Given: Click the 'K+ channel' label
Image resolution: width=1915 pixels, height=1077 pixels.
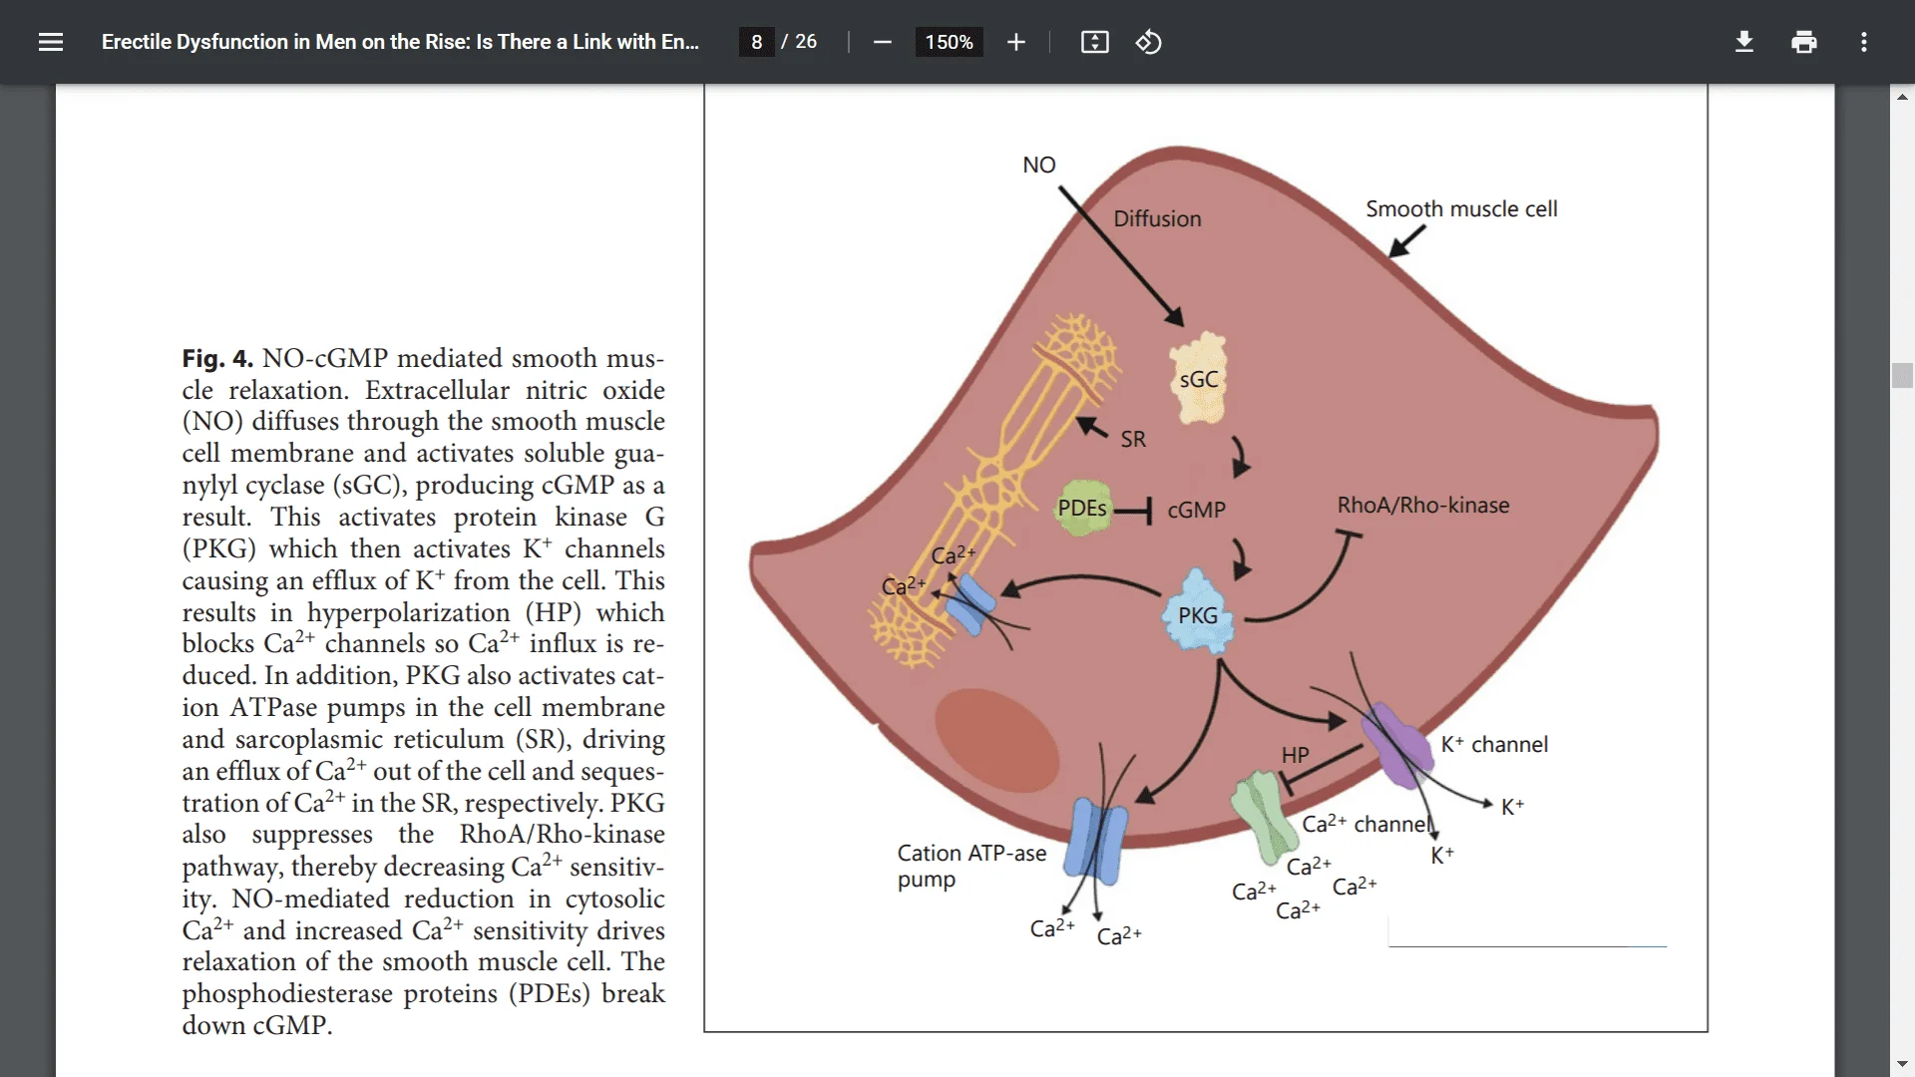Looking at the screenshot, I should 1494,744.
